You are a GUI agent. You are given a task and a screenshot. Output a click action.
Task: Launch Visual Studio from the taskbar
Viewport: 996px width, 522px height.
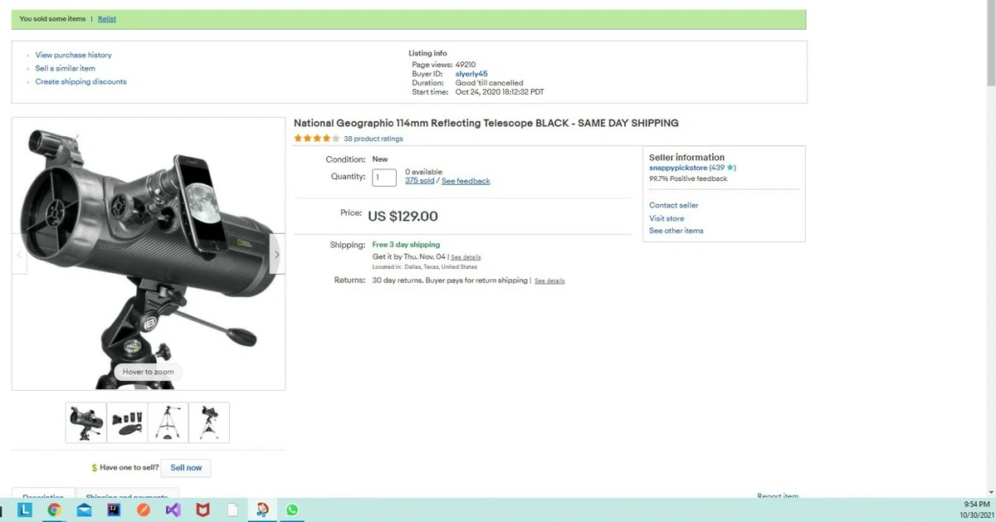[173, 510]
